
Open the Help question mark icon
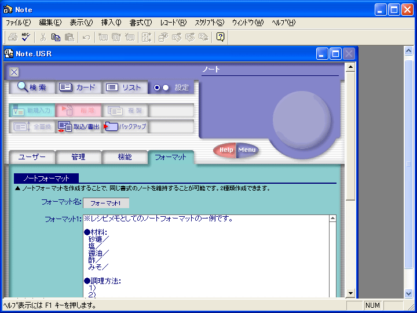pyautogui.click(x=220, y=37)
